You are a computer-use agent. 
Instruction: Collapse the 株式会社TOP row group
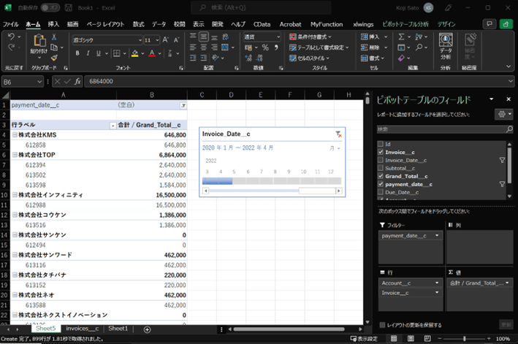point(15,156)
